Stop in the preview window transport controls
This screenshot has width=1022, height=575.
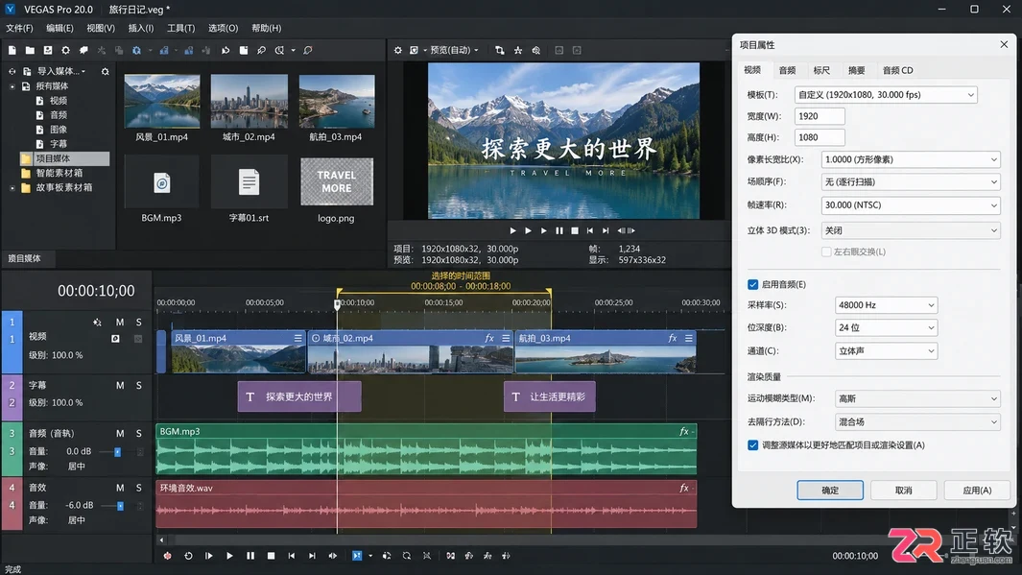[x=575, y=230]
